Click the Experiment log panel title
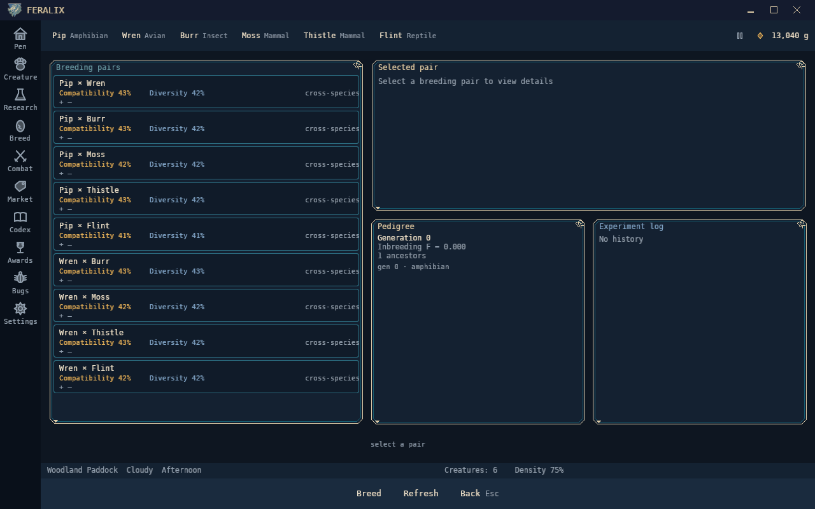The width and height of the screenshot is (815, 509). click(x=631, y=227)
